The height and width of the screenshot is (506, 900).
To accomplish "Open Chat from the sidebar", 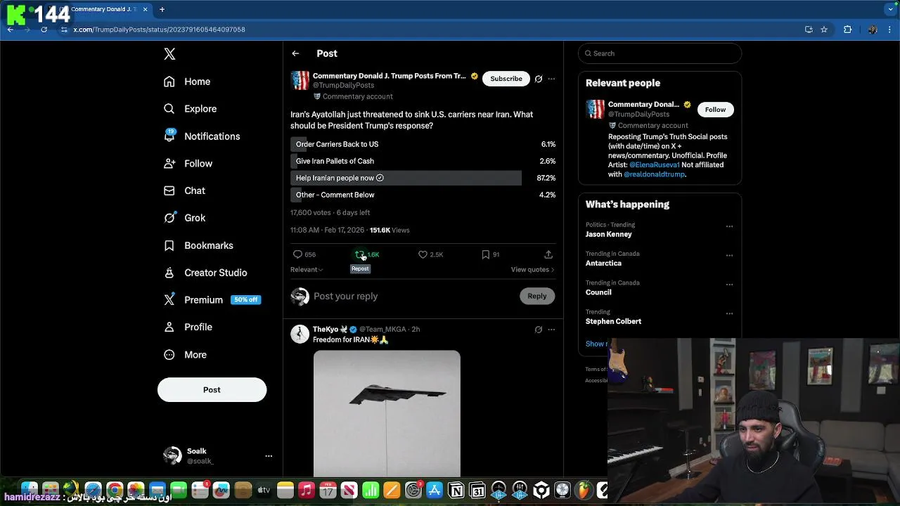I will coord(184,190).
